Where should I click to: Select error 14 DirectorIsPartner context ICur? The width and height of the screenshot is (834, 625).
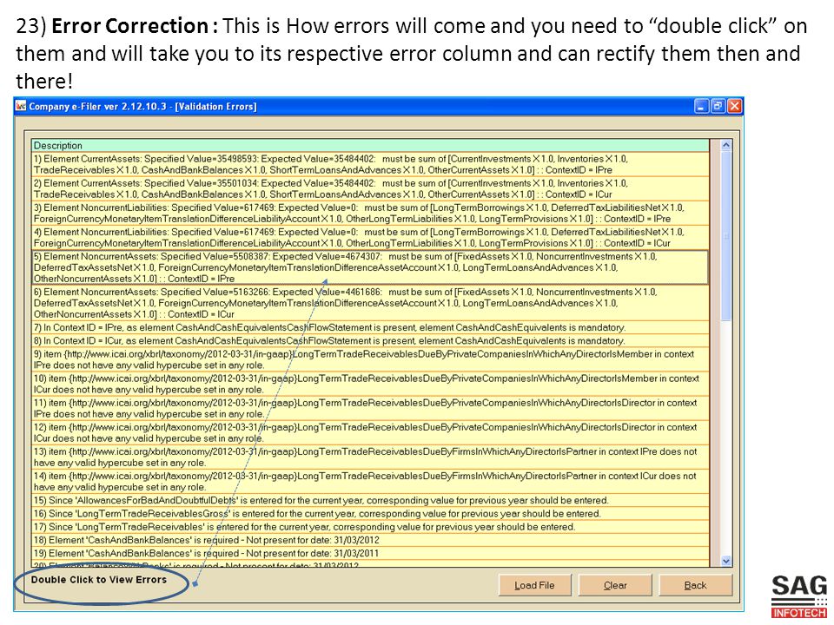[370, 482]
